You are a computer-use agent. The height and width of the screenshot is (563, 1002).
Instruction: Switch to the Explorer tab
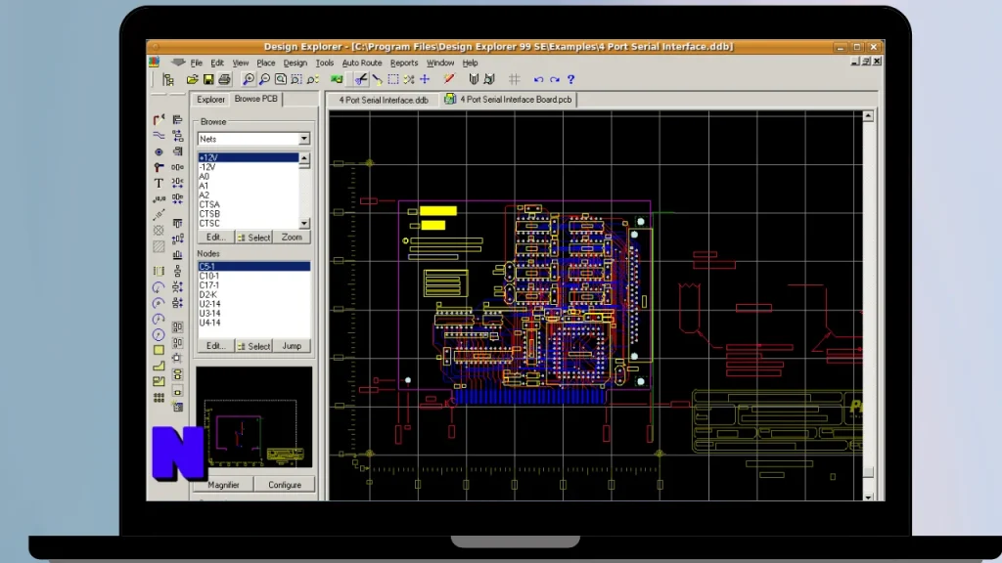coord(210,100)
